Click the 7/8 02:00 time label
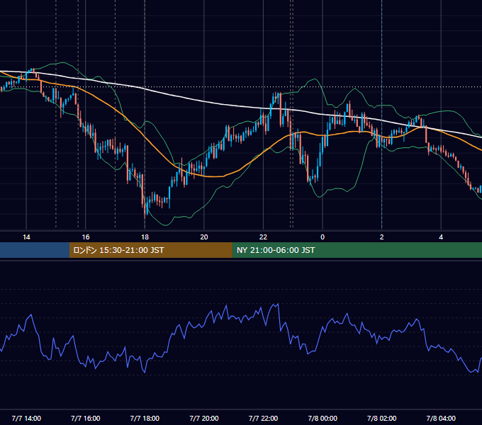This screenshot has height=425, width=482. [x=382, y=418]
